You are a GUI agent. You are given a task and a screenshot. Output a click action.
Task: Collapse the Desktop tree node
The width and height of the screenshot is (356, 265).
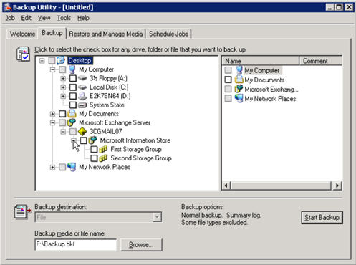tap(42, 61)
